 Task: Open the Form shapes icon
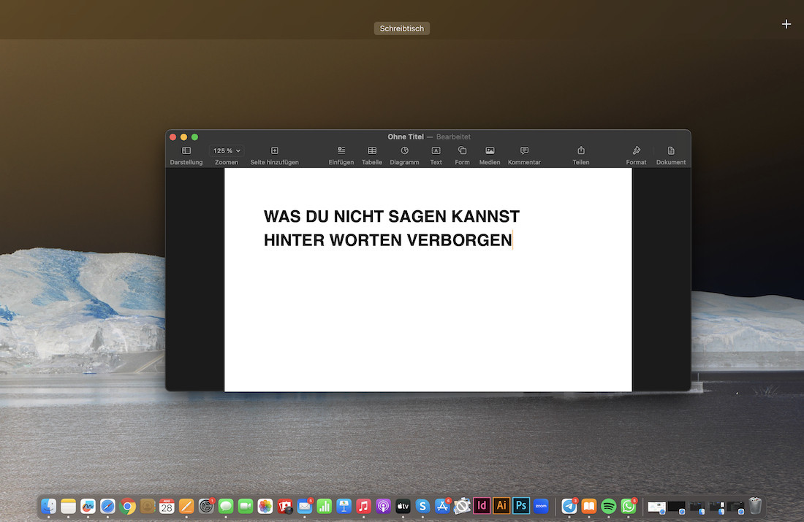[x=462, y=151]
